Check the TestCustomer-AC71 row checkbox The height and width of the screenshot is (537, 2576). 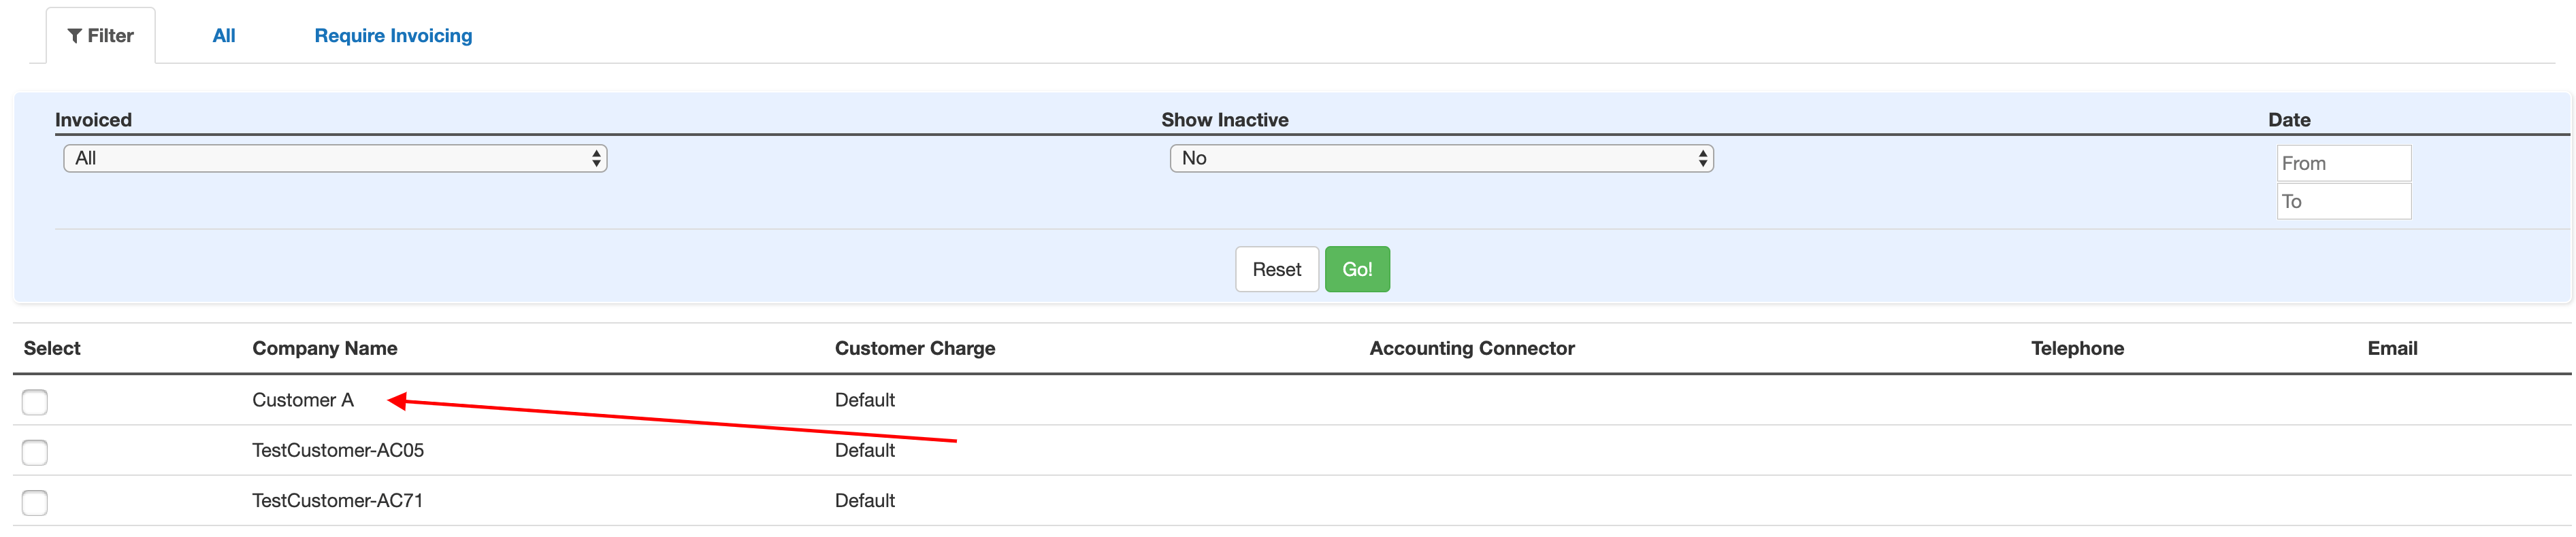[35, 502]
